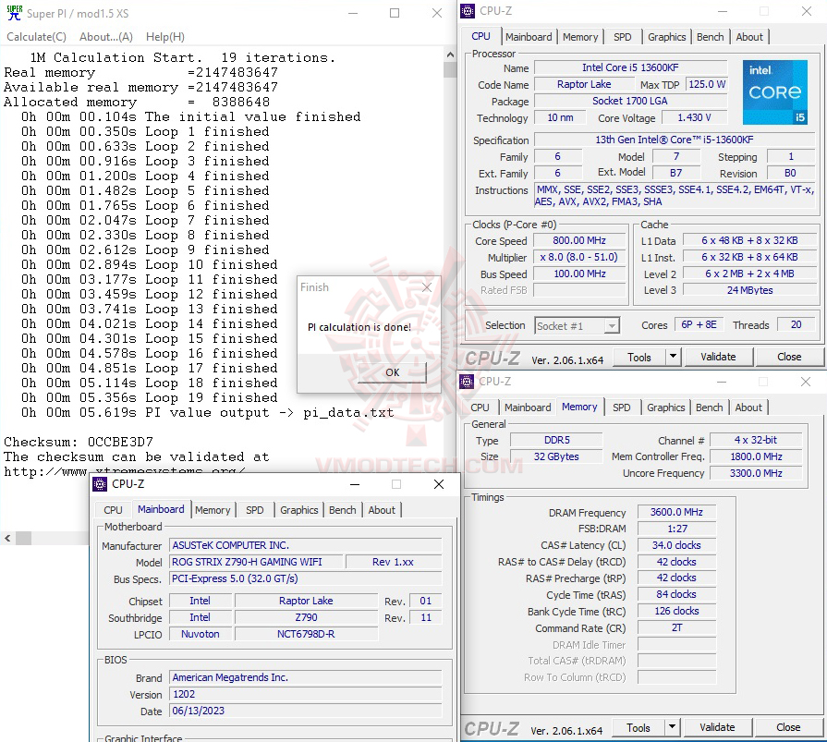Maximize the Super PI window
Screen dimensions: 827x742
395,13
